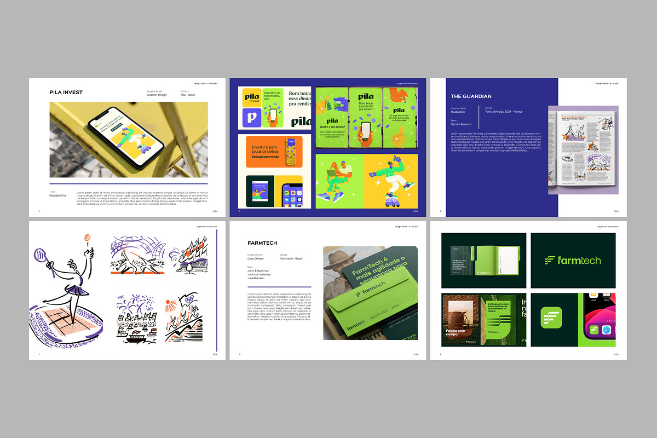Click the green illustration of seated figure with laptop
Image resolution: width=657 pixels, height=438 pixels.
pos(339,181)
